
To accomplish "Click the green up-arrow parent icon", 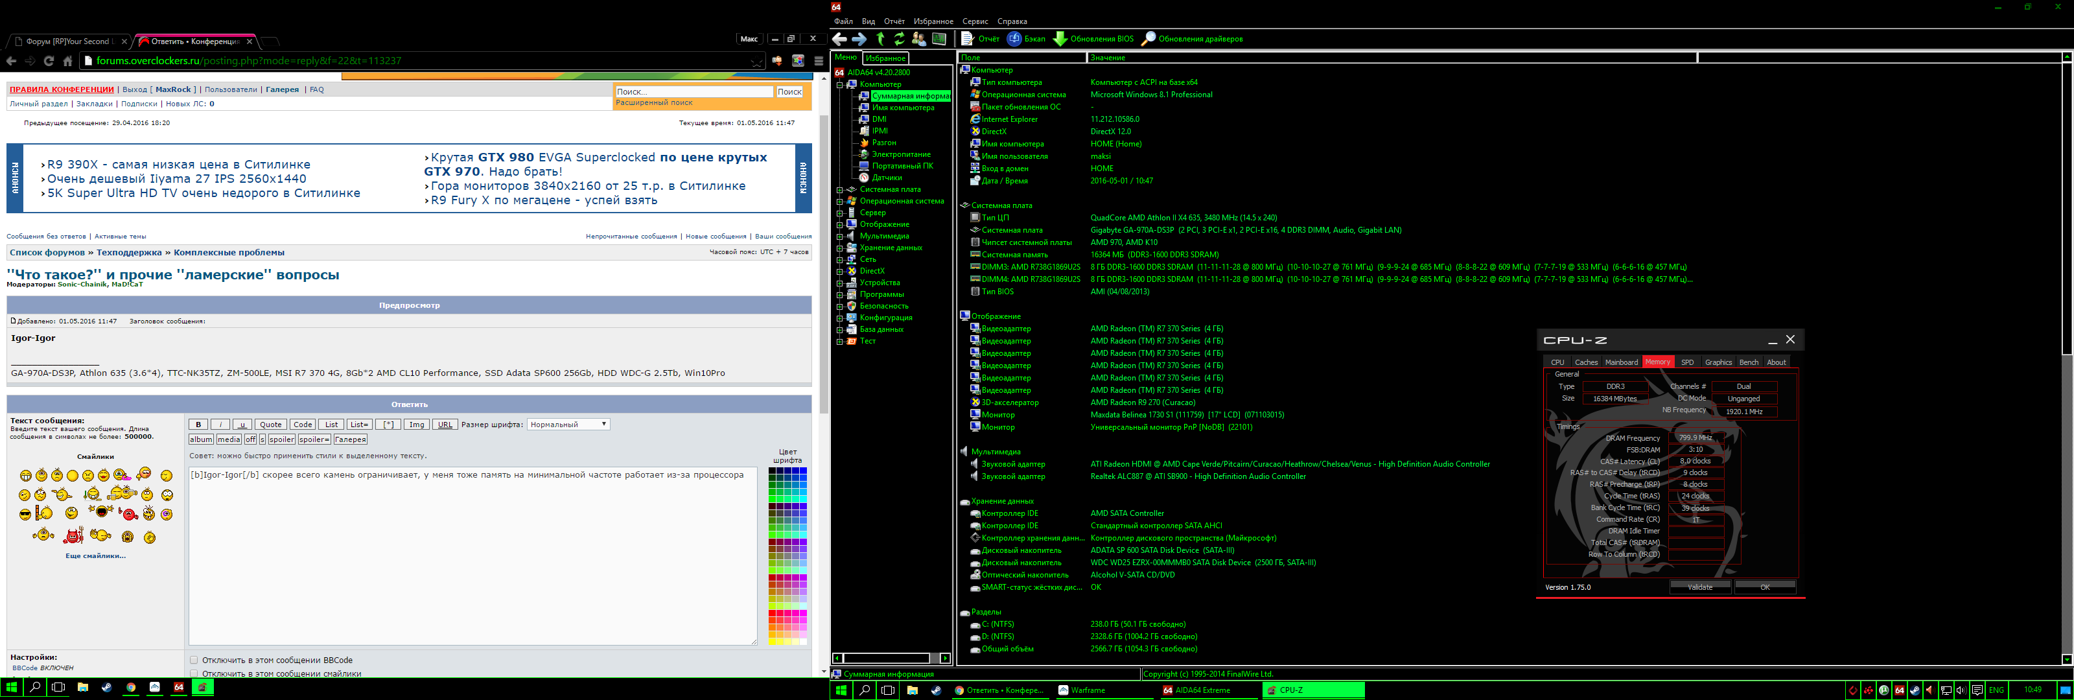I will (x=880, y=39).
